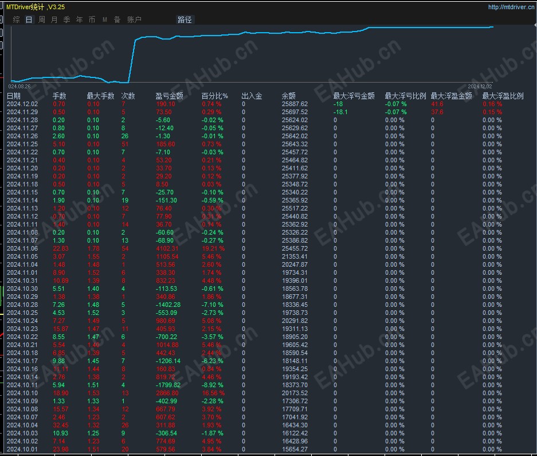Open the 备 tab

117,20
